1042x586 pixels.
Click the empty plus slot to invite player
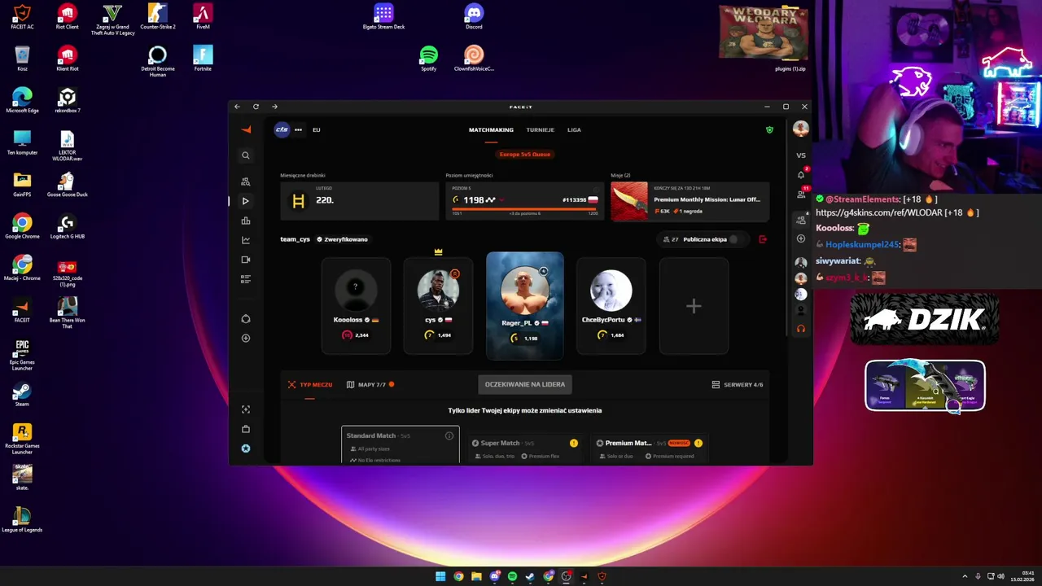[x=694, y=306]
